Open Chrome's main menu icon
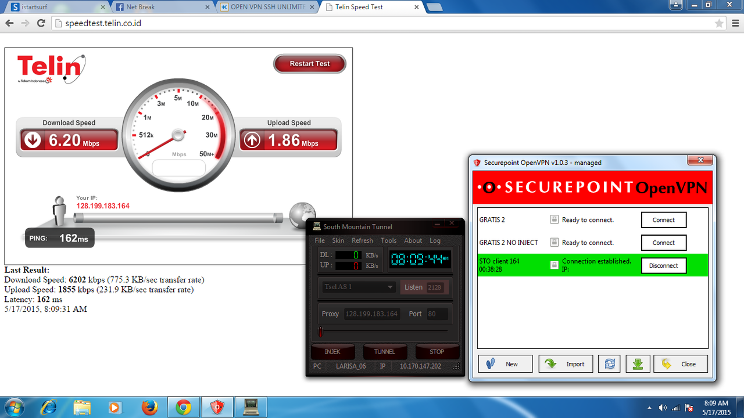 [735, 23]
